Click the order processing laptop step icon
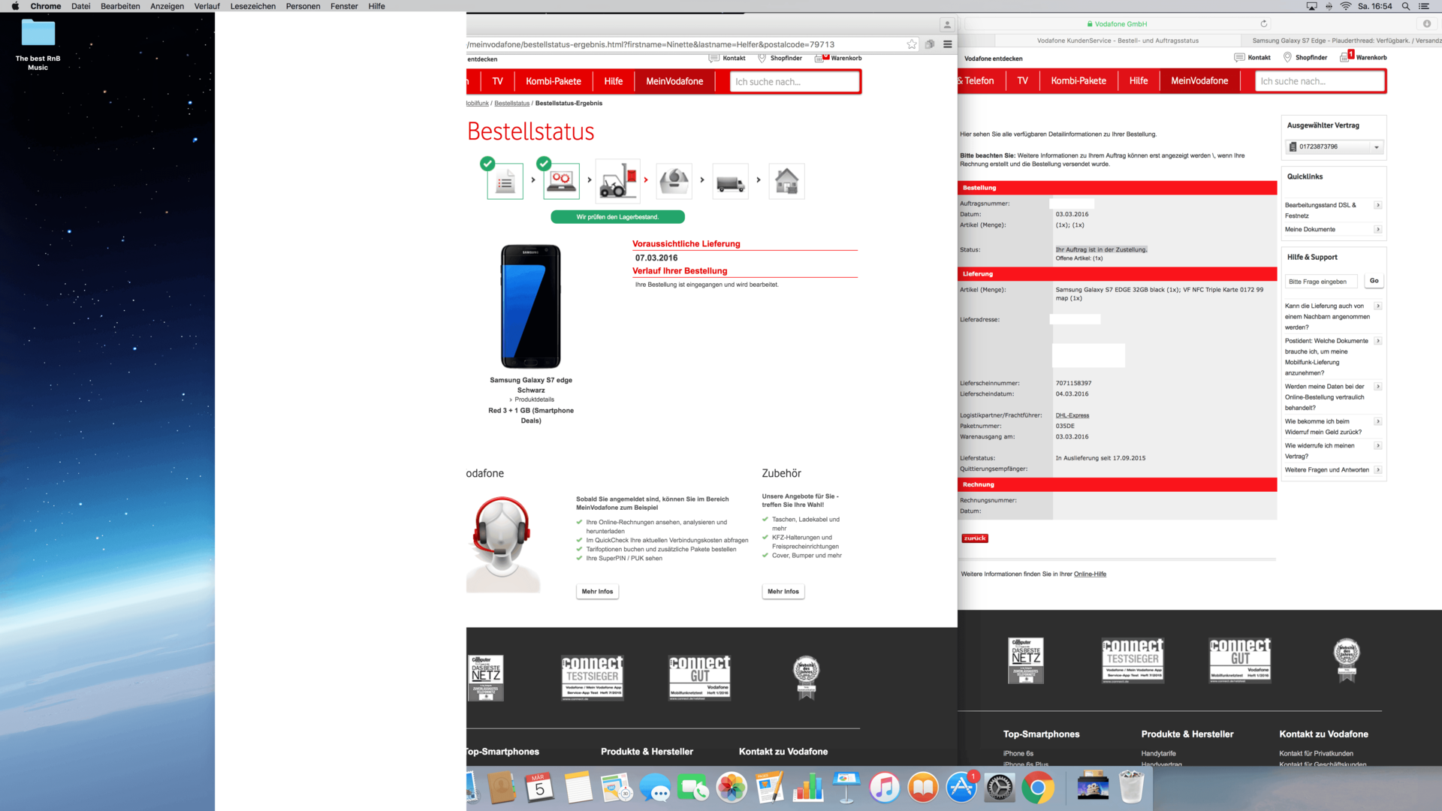Viewport: 1442px width, 811px height. click(x=561, y=181)
